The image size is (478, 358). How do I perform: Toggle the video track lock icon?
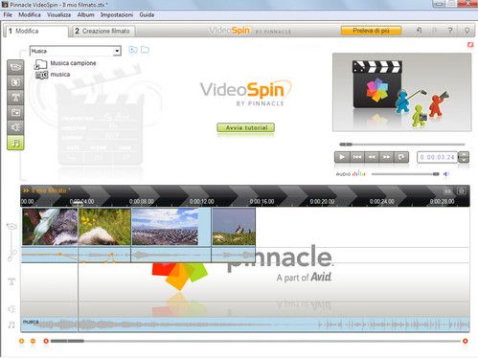click(x=11, y=227)
